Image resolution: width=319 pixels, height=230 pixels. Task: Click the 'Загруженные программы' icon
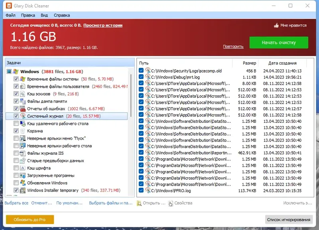click(23, 175)
